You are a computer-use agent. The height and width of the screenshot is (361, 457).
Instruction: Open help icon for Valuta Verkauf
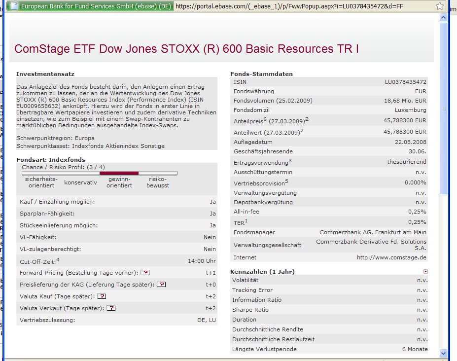click(x=111, y=308)
